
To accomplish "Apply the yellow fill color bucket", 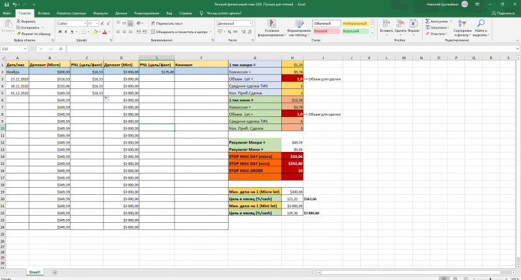I will click(95, 32).
